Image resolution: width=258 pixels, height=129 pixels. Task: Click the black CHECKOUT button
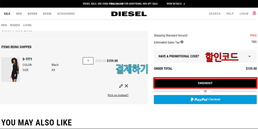(x=205, y=83)
